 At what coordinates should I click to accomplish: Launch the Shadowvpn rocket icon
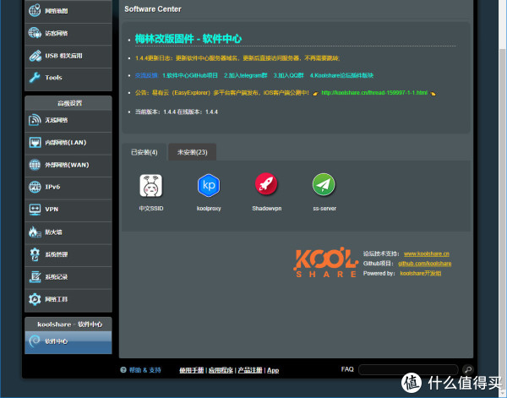point(266,184)
